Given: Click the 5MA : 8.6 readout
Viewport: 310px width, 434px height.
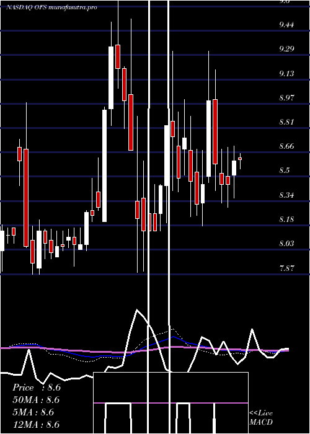Looking at the screenshot, I should coord(33,412).
